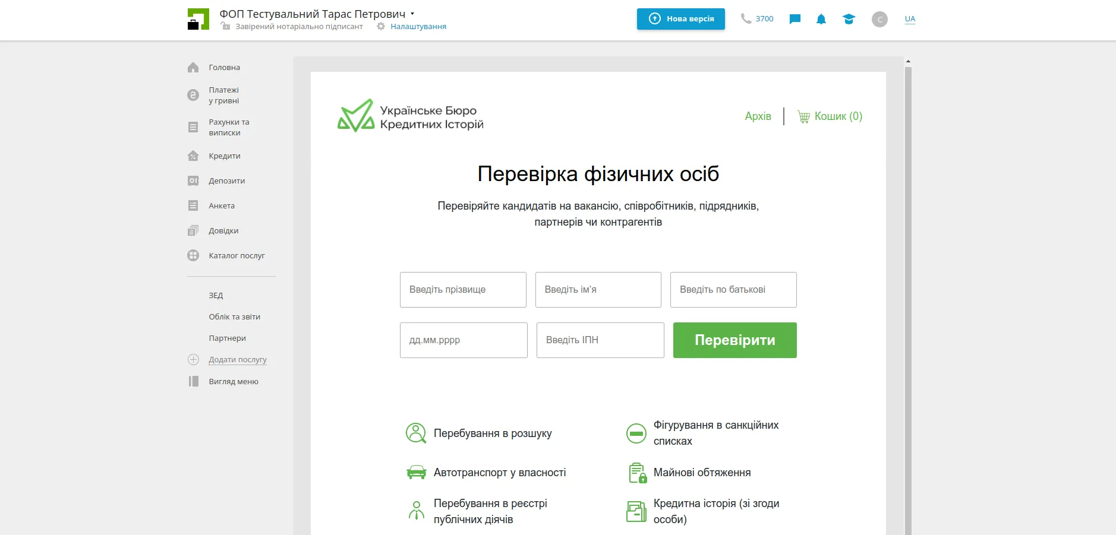Select Депозити from the sidebar menu
Image resolution: width=1116 pixels, height=535 pixels.
point(226,181)
